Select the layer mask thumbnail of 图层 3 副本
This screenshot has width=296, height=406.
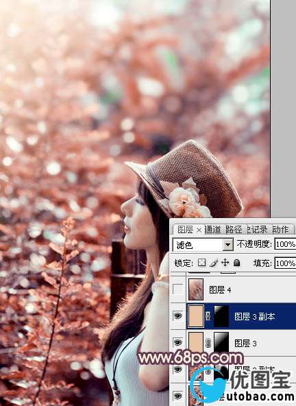point(221,316)
